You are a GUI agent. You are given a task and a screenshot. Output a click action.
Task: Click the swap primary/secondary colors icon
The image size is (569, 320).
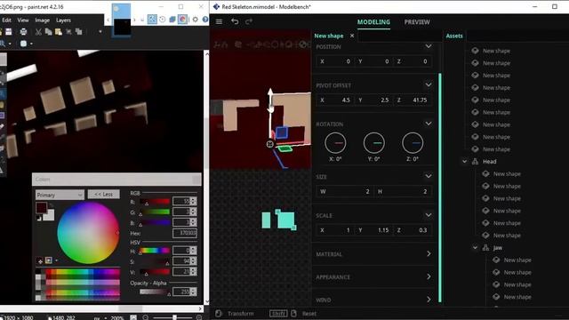(52, 205)
